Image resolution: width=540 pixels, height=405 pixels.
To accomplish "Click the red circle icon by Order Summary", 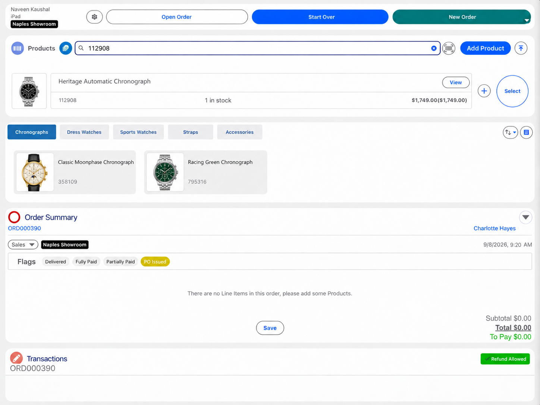I will (14, 217).
